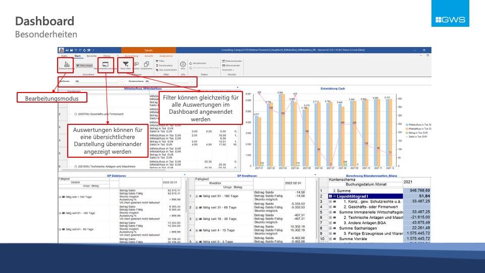The width and height of the screenshot is (485, 273).
Task: Select the orange Tabelle contextual tab
Action: point(149,50)
